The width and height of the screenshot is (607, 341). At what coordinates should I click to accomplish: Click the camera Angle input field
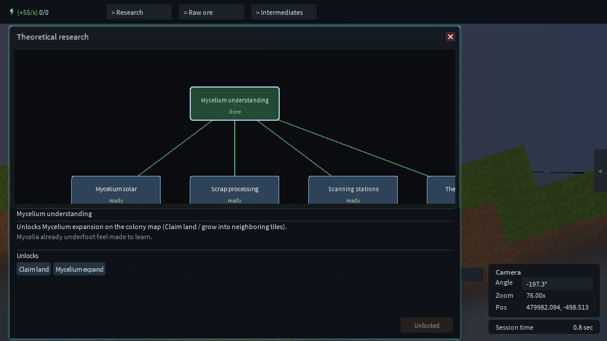(557, 284)
